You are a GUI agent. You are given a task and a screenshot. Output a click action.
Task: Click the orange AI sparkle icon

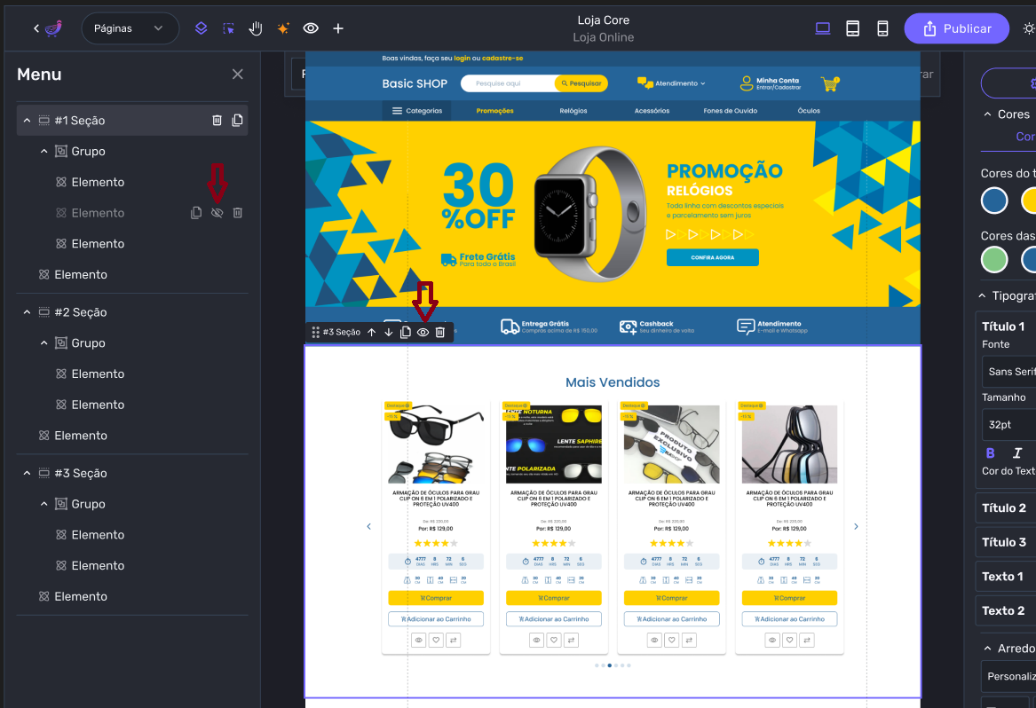283,28
